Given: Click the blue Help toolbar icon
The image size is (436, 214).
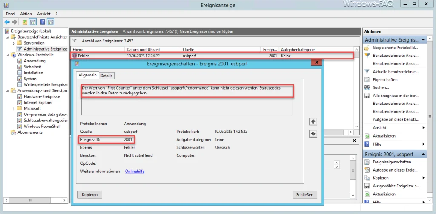Looking at the screenshot, I should [43, 22].
